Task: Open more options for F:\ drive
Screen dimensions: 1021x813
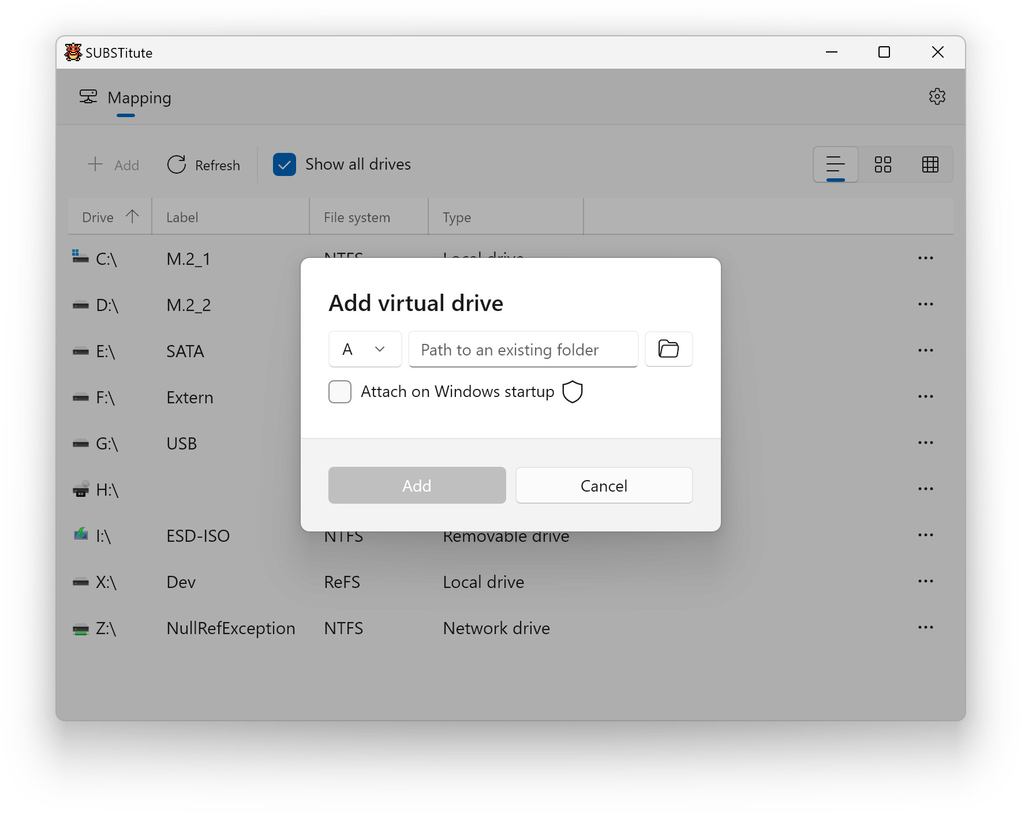Action: pyautogui.click(x=925, y=396)
